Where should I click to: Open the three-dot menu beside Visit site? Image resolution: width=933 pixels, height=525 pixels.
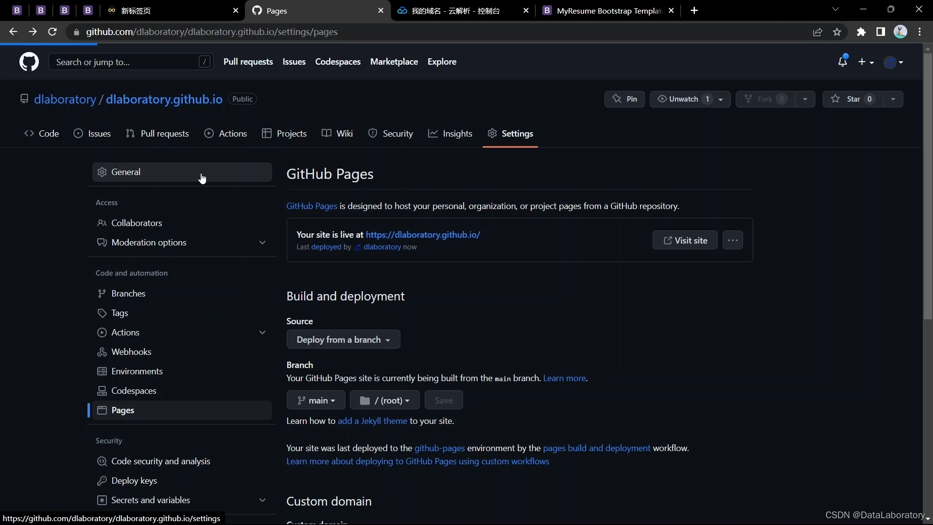point(732,240)
